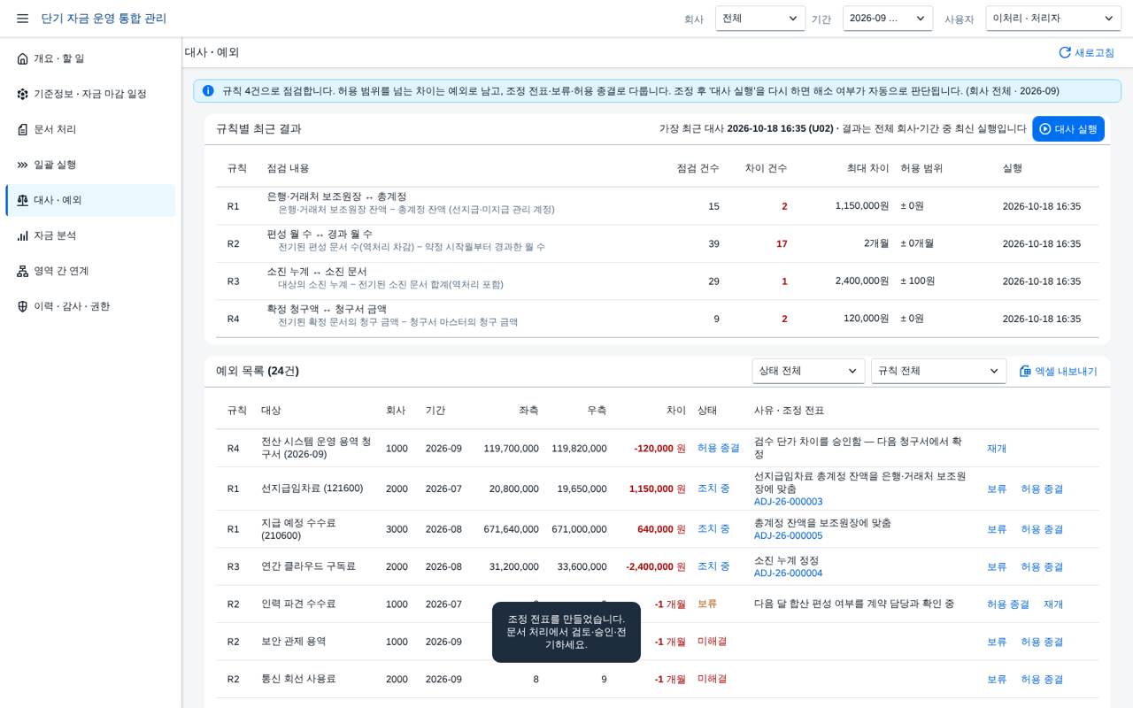1133x708 pixels.
Task: Select the R3 소진 누계 ↔ 소진 문서 row
Action: point(658,281)
